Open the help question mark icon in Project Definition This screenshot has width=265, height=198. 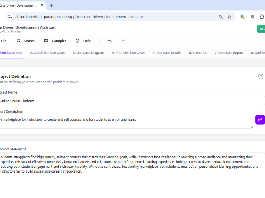coord(261,76)
